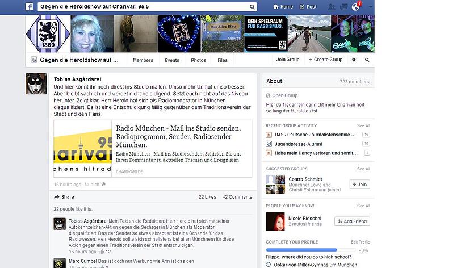
Task: Open friend requests icon in top bar
Action: (332, 7)
